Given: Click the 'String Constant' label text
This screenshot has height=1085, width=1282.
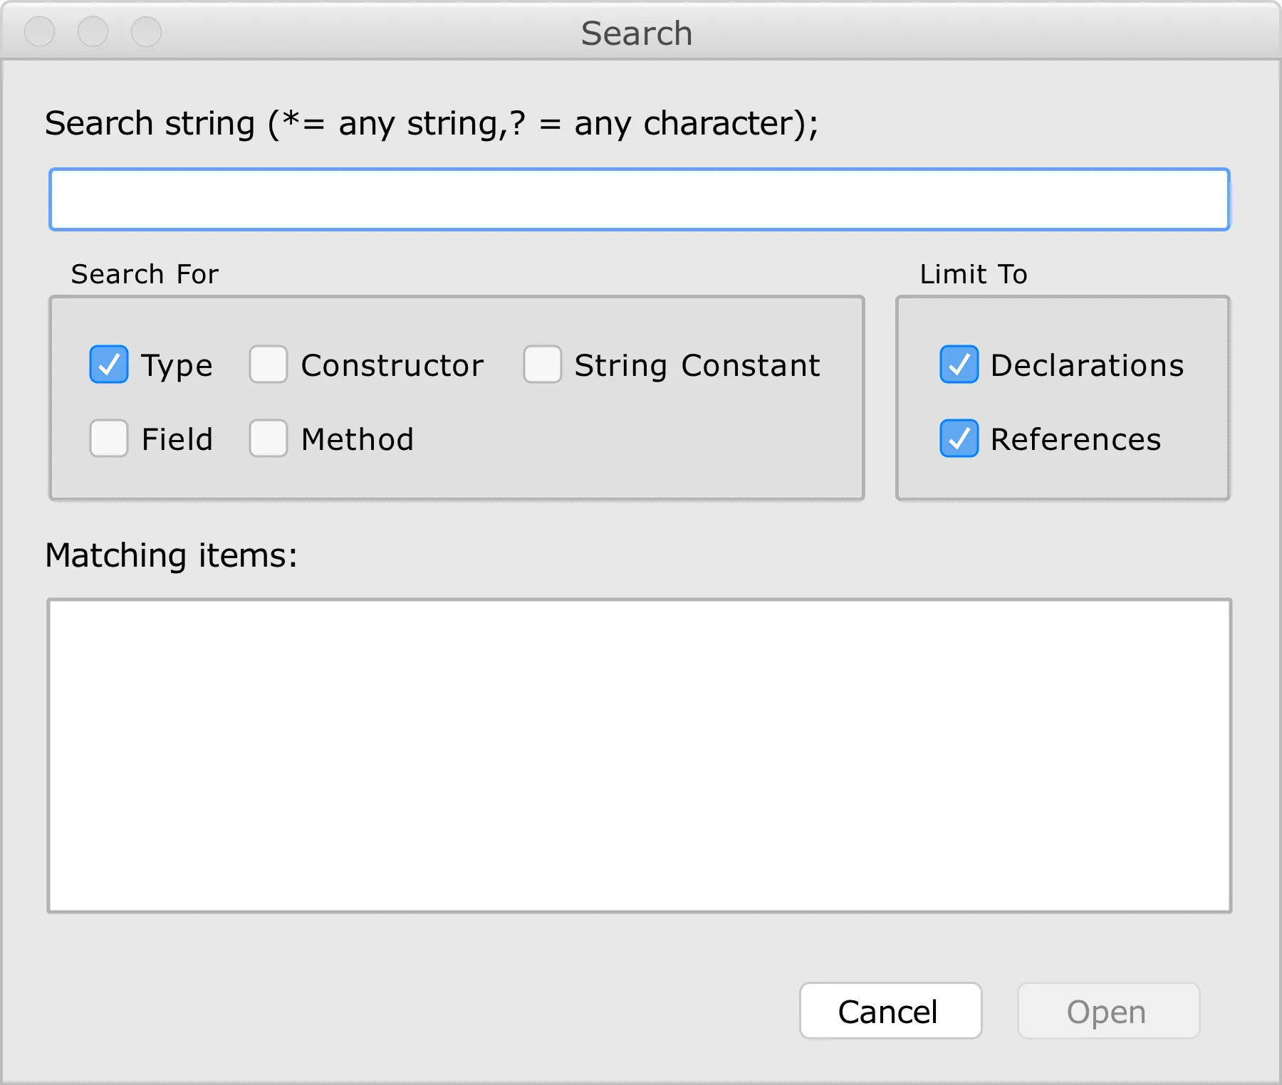Looking at the screenshot, I should tap(697, 366).
